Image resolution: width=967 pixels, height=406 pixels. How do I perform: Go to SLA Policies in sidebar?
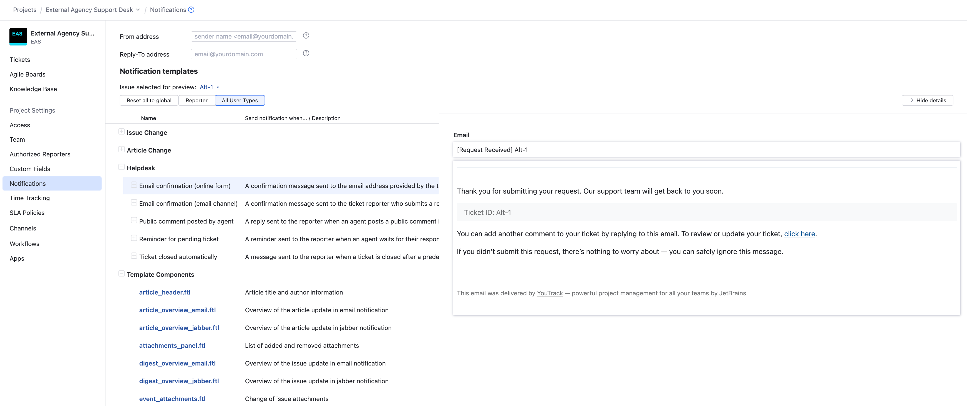[x=27, y=212]
